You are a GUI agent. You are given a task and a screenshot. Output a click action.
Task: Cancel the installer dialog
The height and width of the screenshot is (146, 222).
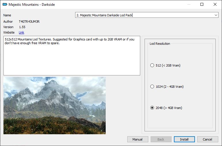(x=208, y=139)
